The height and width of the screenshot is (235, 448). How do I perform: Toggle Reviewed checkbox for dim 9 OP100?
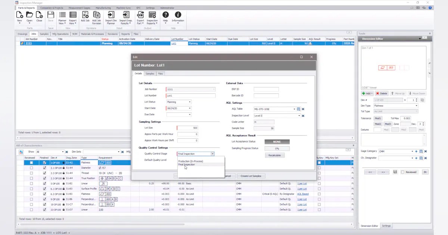31,199
